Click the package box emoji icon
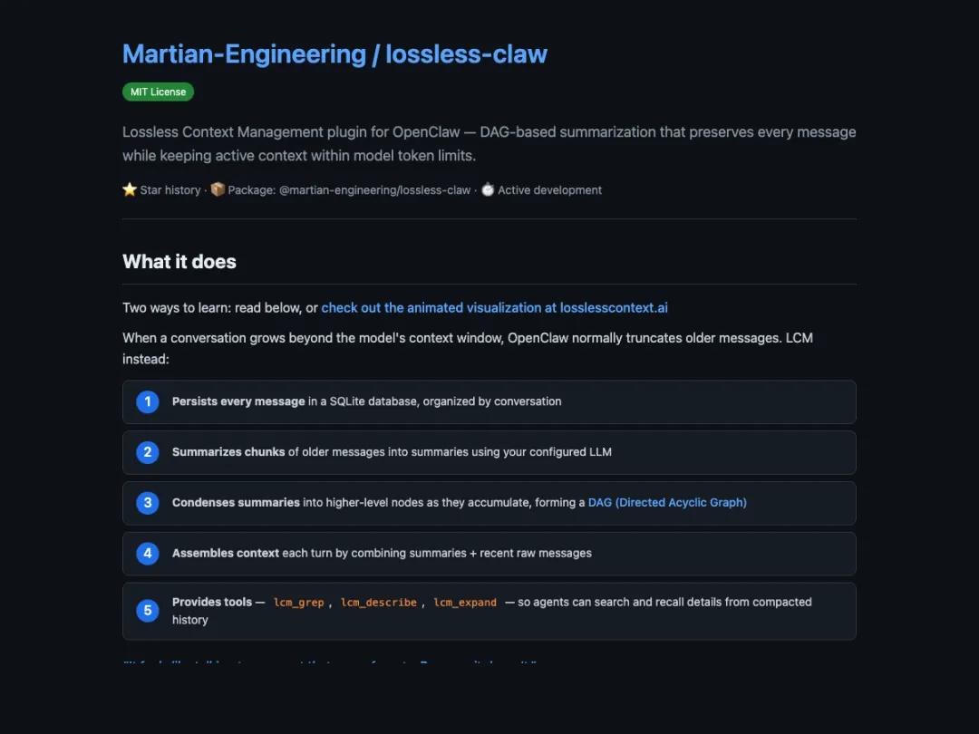This screenshot has height=734, width=979. (218, 190)
